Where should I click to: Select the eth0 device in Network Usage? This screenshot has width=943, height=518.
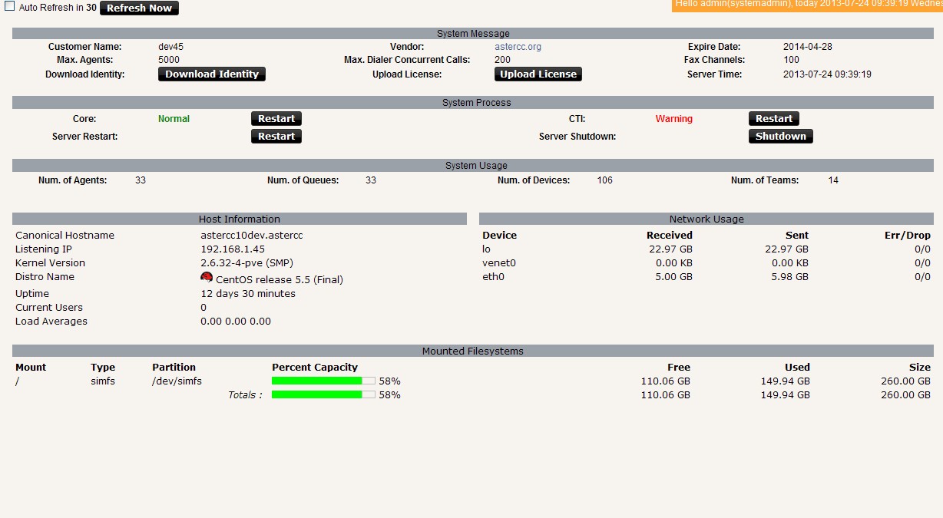pyautogui.click(x=493, y=277)
